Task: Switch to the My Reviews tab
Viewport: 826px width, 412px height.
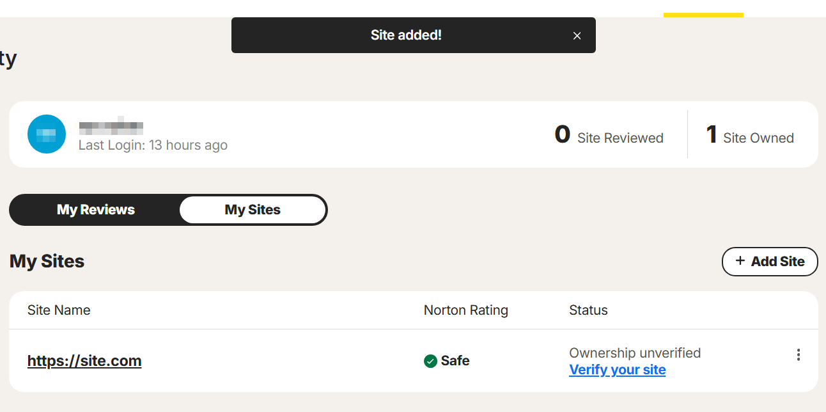Action: 96,210
